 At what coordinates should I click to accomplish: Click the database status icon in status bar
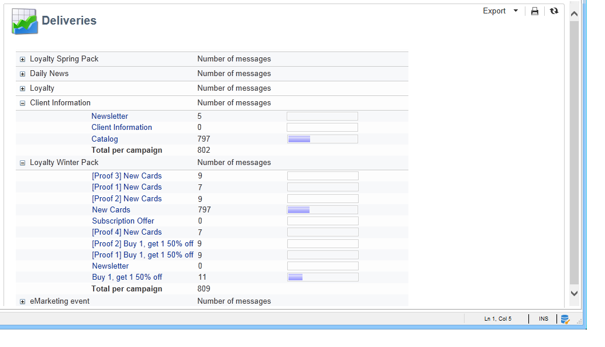click(565, 319)
